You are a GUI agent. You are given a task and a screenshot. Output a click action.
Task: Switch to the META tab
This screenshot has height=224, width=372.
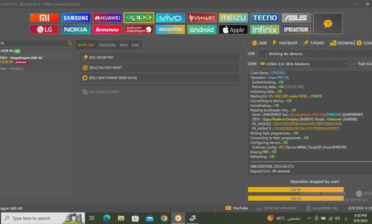[x=124, y=45]
